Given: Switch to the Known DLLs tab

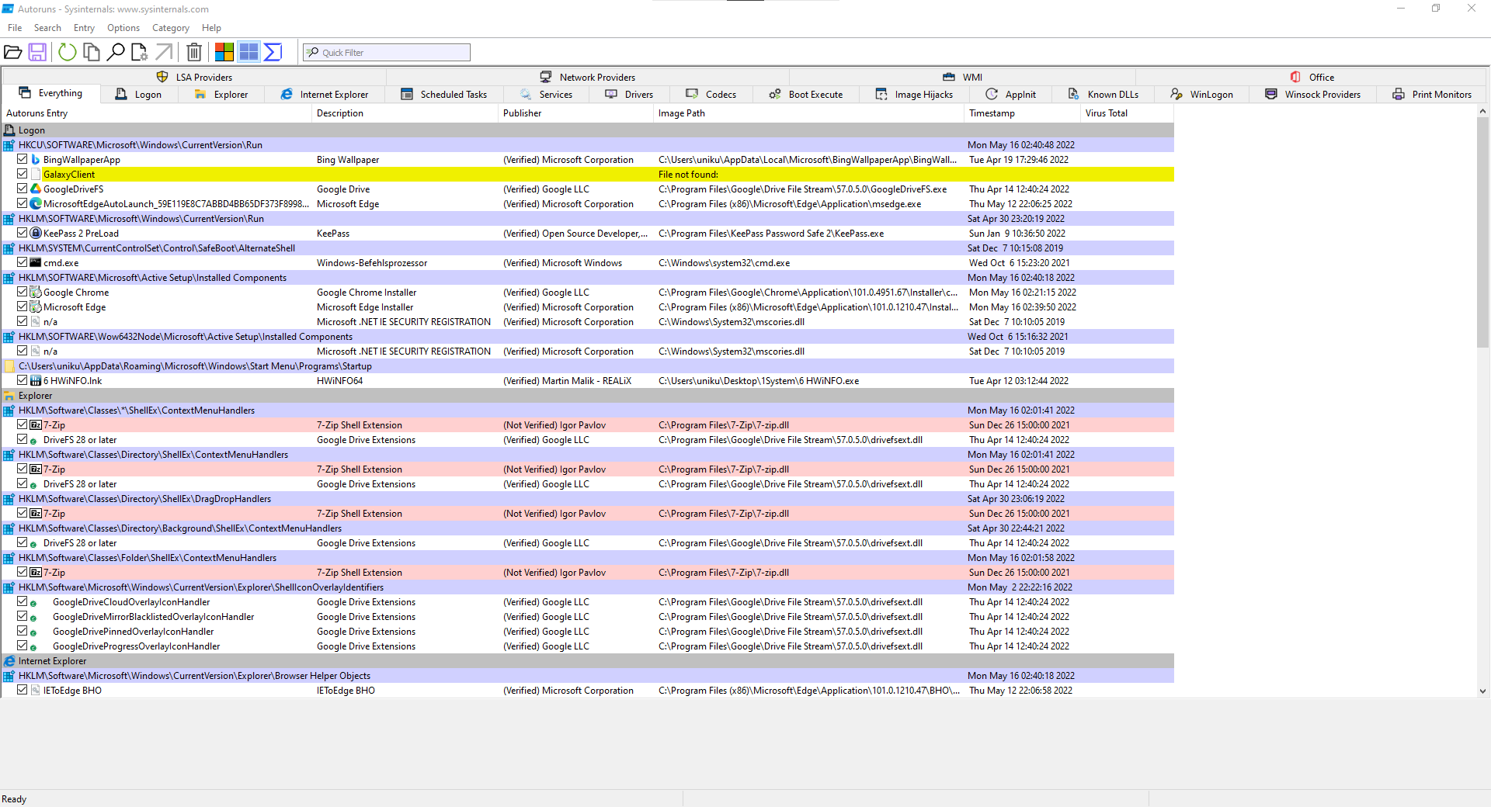Looking at the screenshot, I should [x=1103, y=95].
